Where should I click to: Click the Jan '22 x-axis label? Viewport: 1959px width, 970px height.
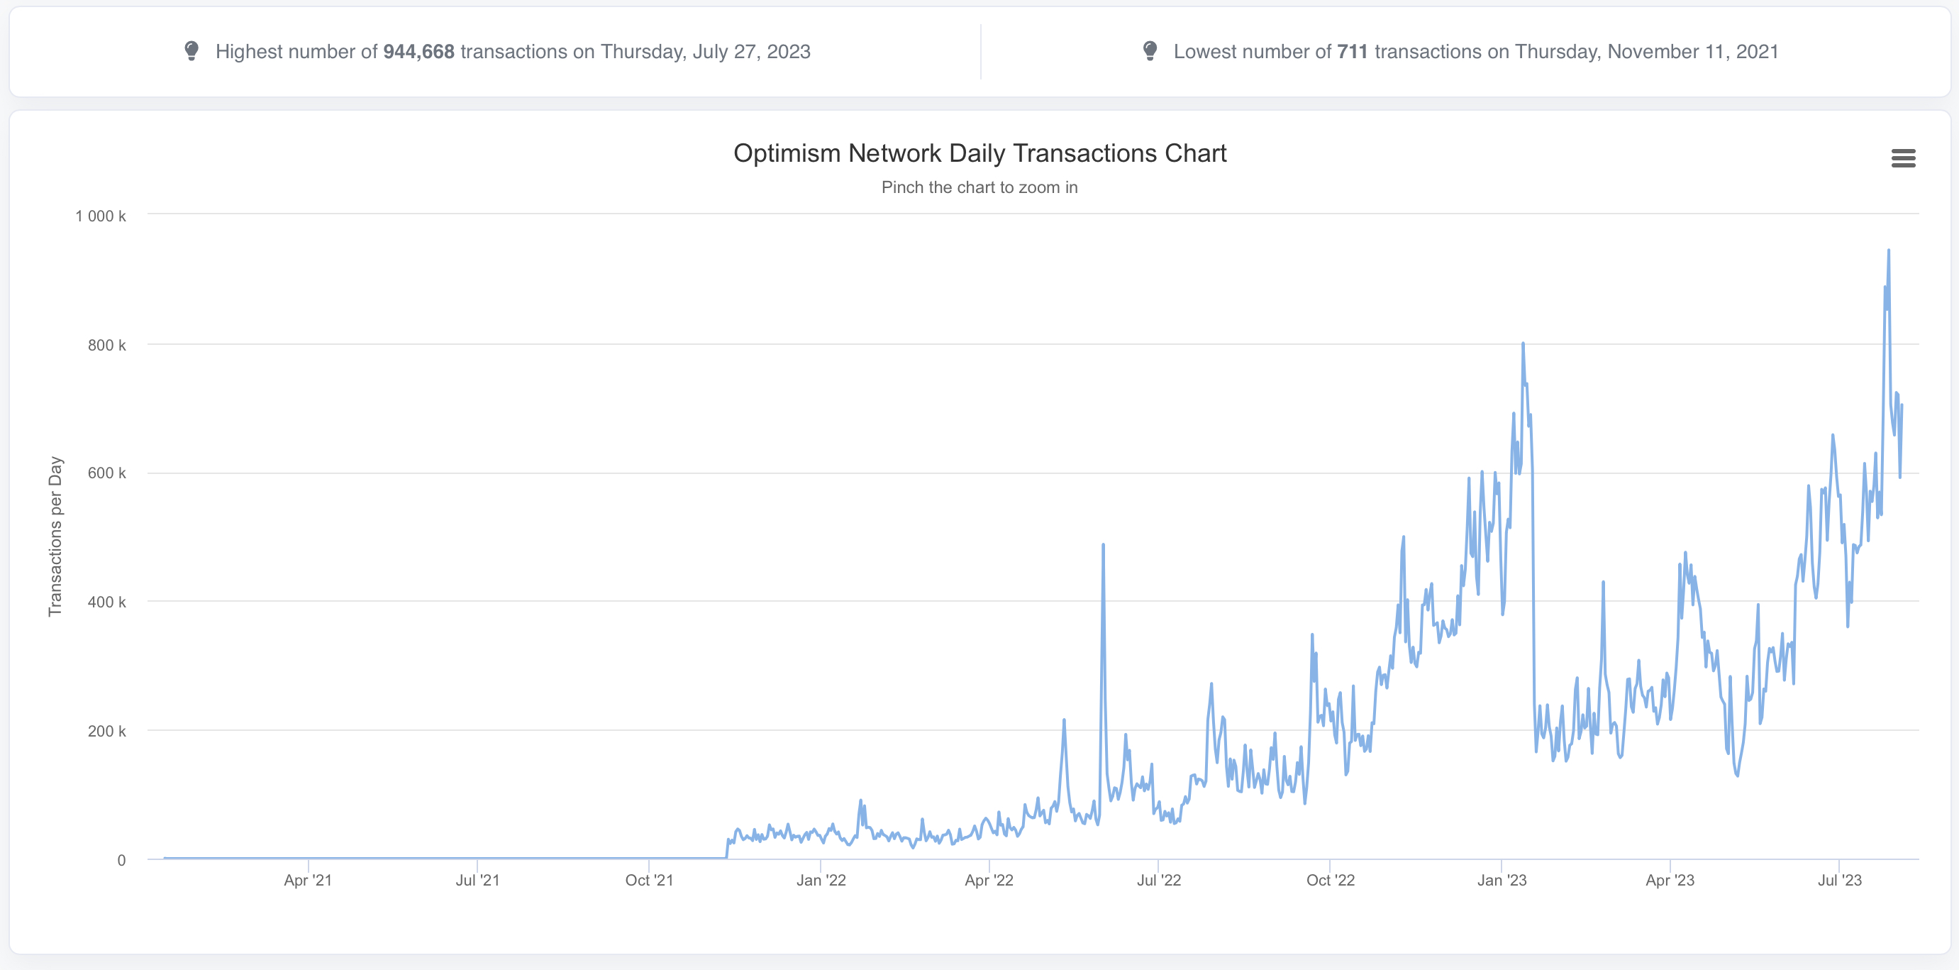pyautogui.click(x=821, y=880)
